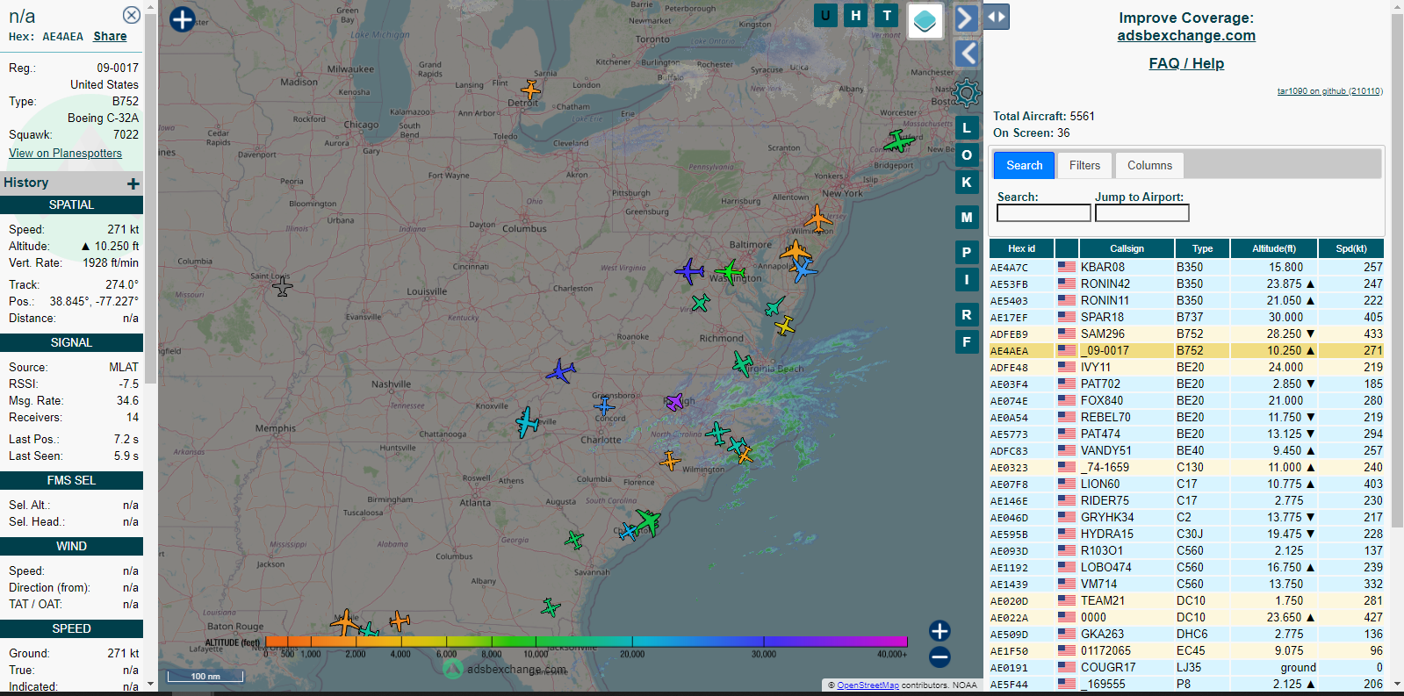
Task: Open adsbexchange.com coverage link
Action: 1186,35
